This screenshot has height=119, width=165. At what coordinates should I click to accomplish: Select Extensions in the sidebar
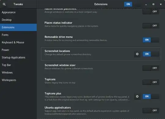18,27
